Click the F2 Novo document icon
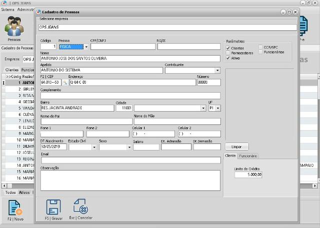 click(x=15, y=208)
